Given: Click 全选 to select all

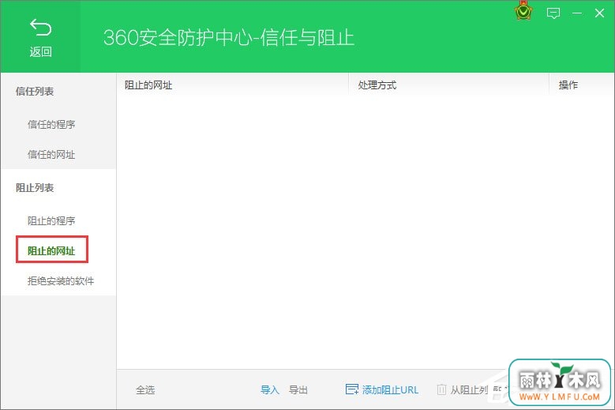Looking at the screenshot, I should coord(145,389).
